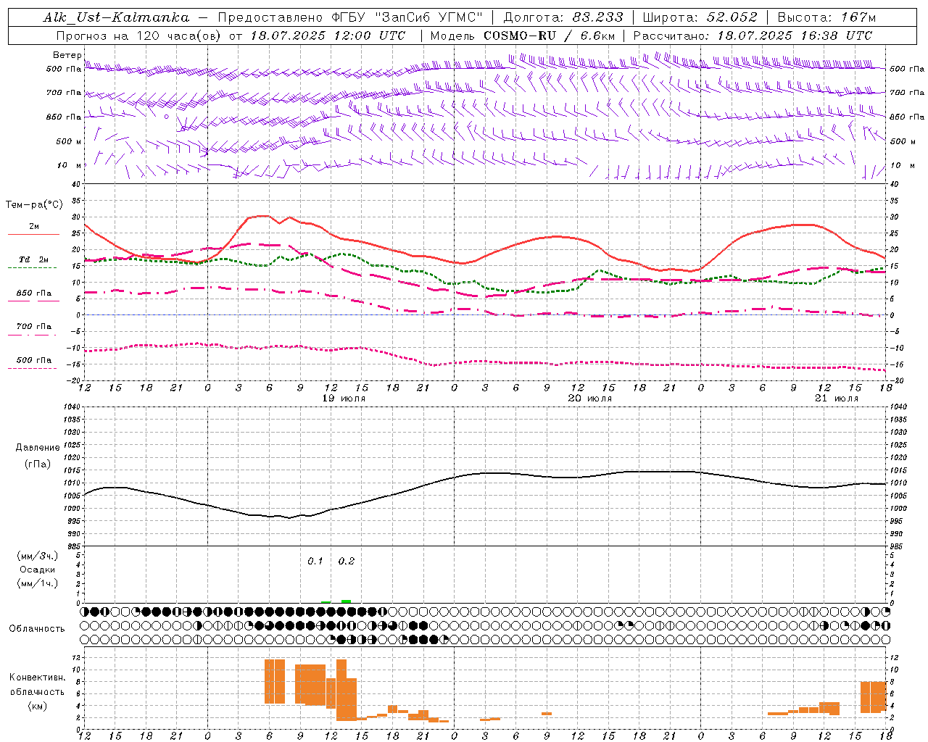
Task: Click the dotted pink legend line under 500 гПа
Action: pyautogui.click(x=32, y=368)
